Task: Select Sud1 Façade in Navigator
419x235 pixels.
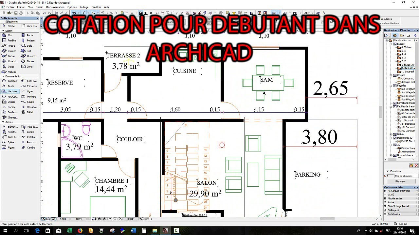Action: point(406,89)
